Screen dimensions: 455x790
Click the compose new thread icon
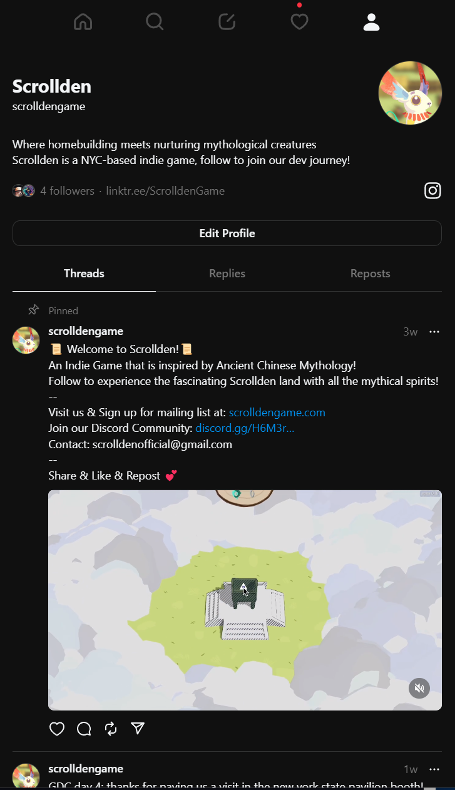pos(227,22)
